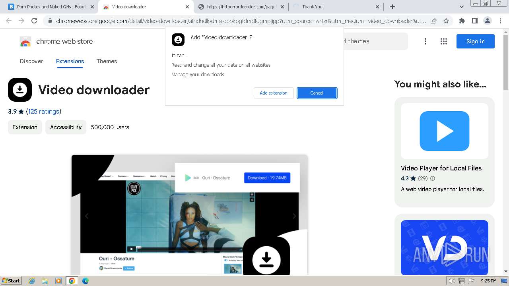
Task: Open the Windows Start menu
Action: click(x=11, y=281)
